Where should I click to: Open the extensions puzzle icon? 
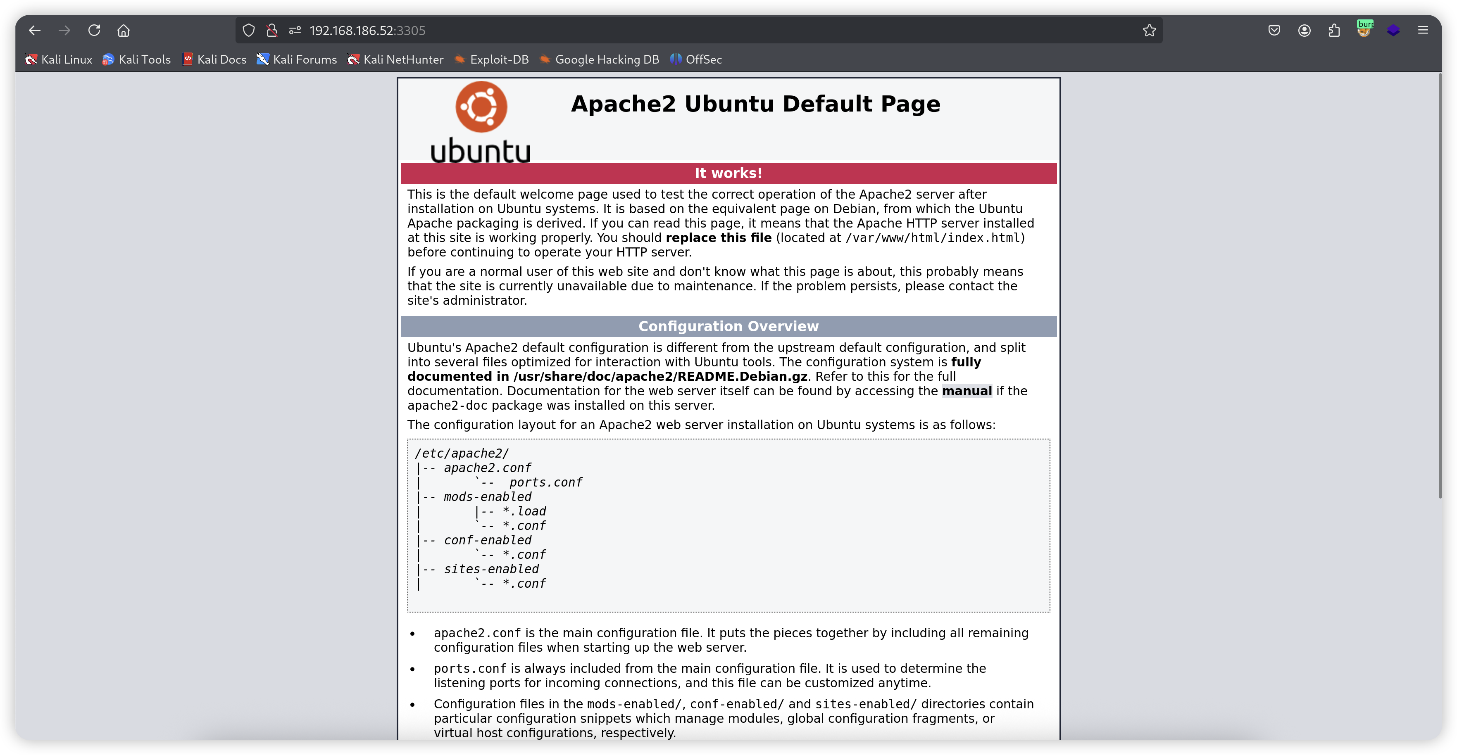coord(1334,31)
